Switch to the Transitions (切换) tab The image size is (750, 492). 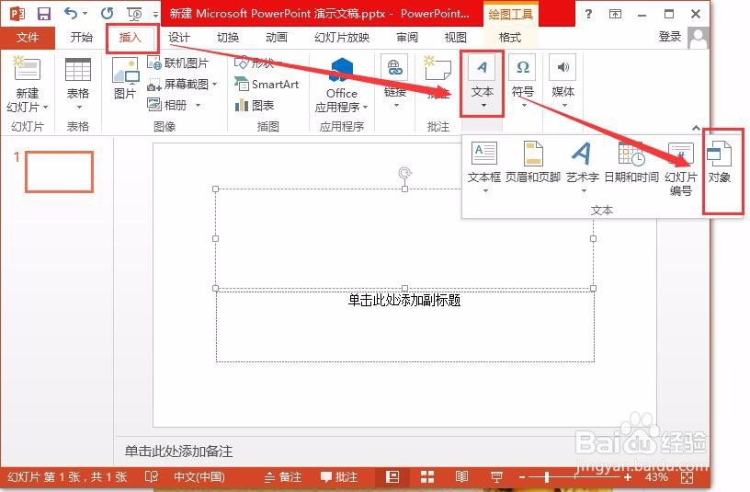coord(228,38)
